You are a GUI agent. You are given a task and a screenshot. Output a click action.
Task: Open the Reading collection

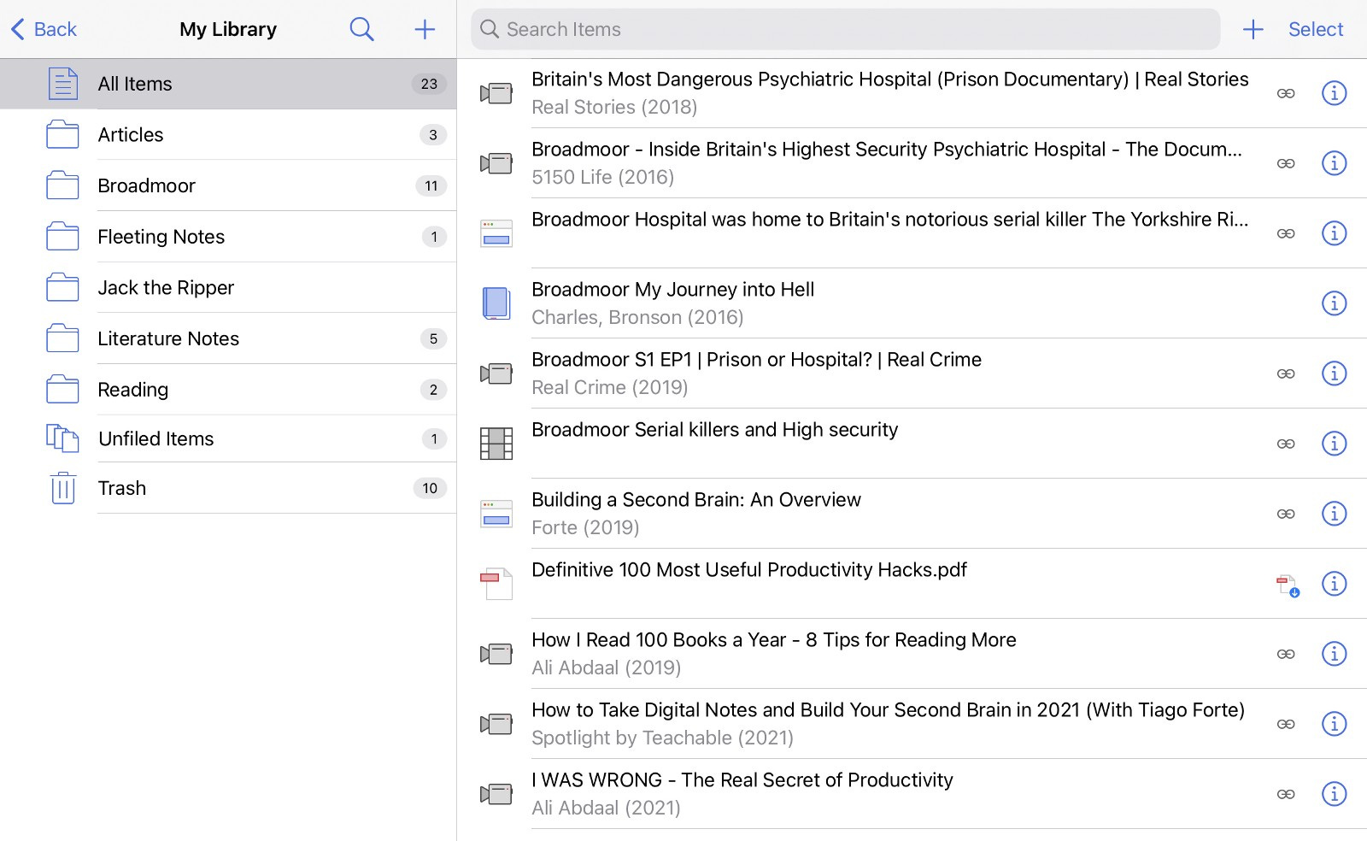pyautogui.click(x=228, y=389)
